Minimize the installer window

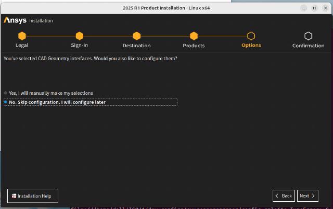tap(303, 8)
